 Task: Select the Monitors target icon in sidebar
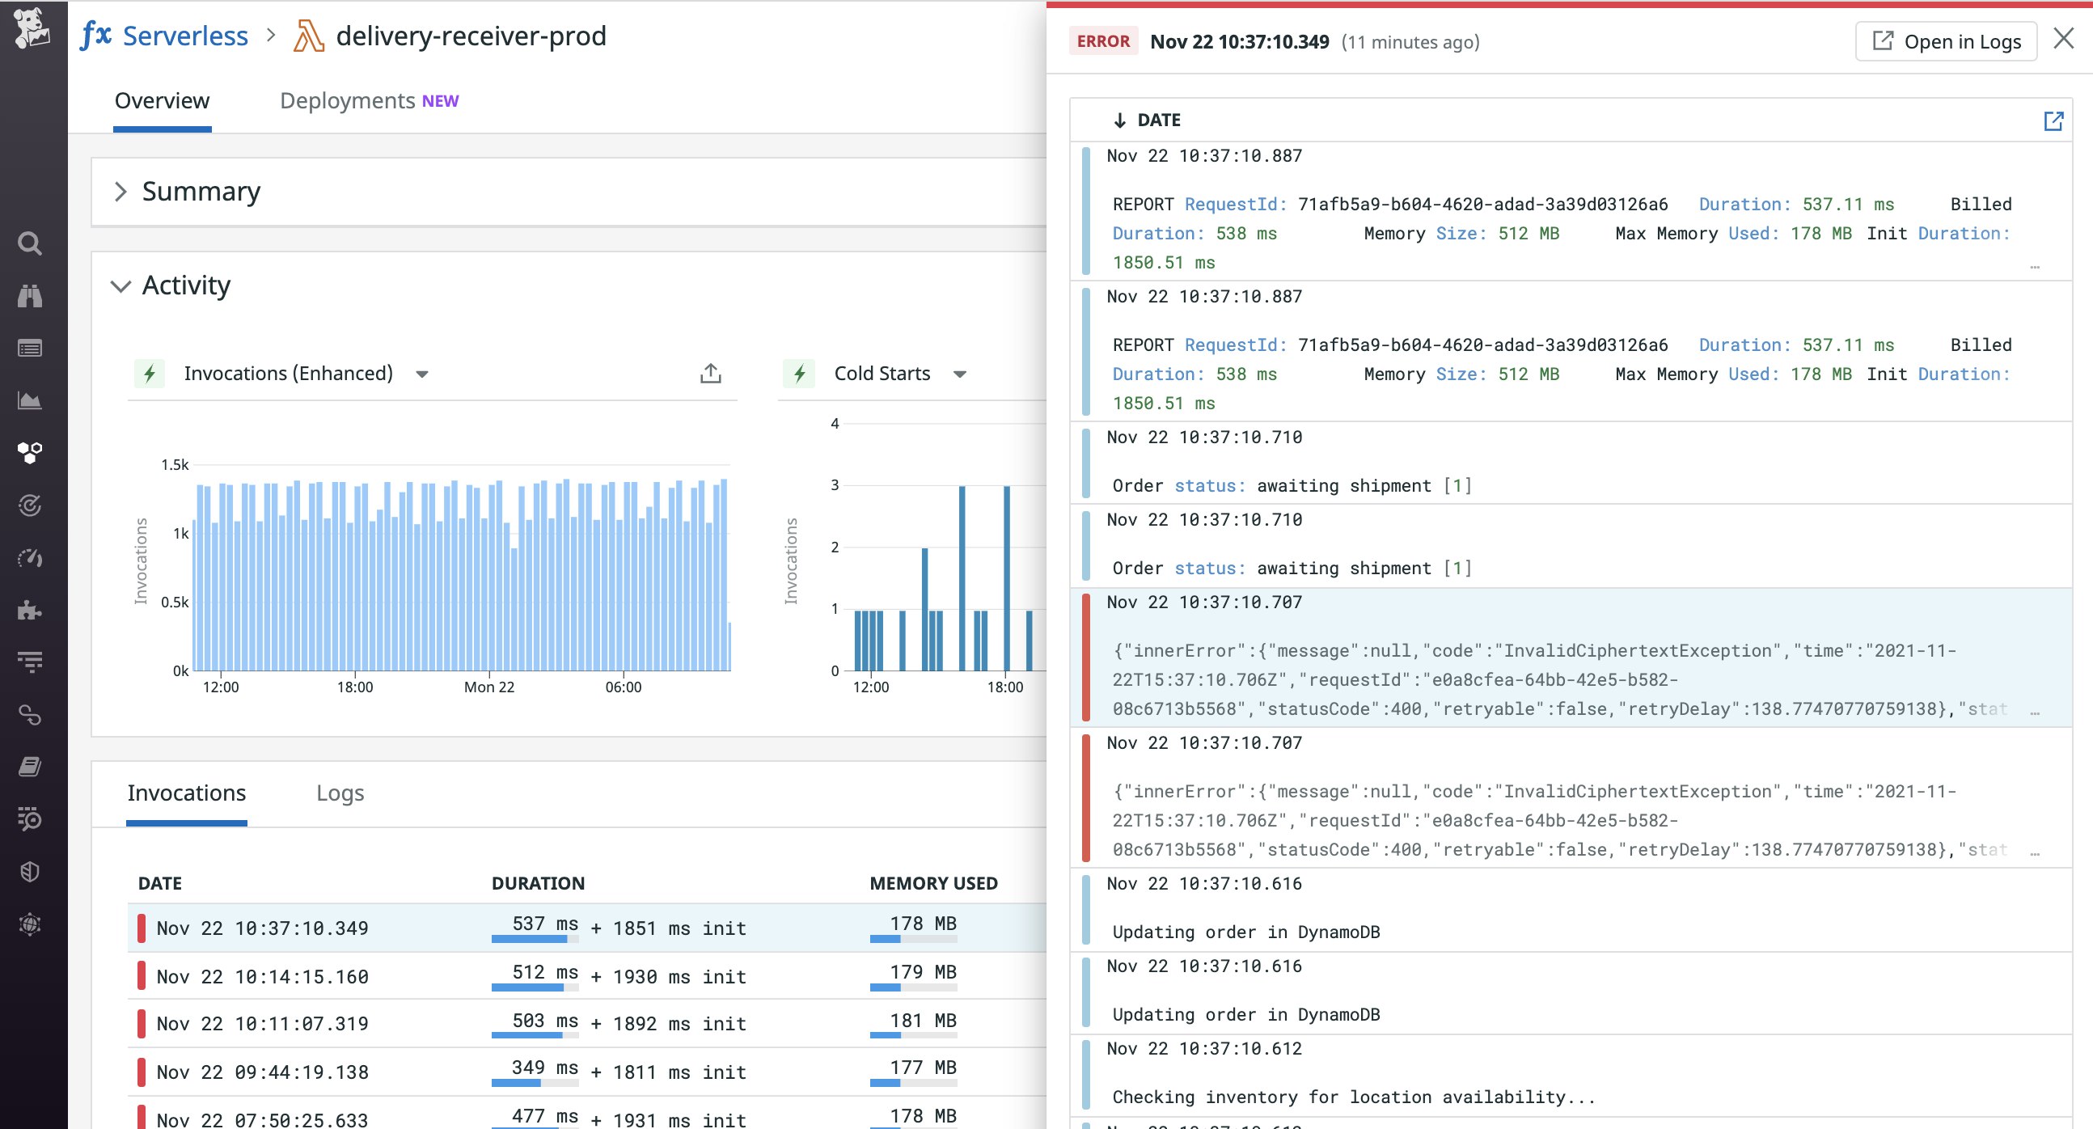click(x=30, y=505)
